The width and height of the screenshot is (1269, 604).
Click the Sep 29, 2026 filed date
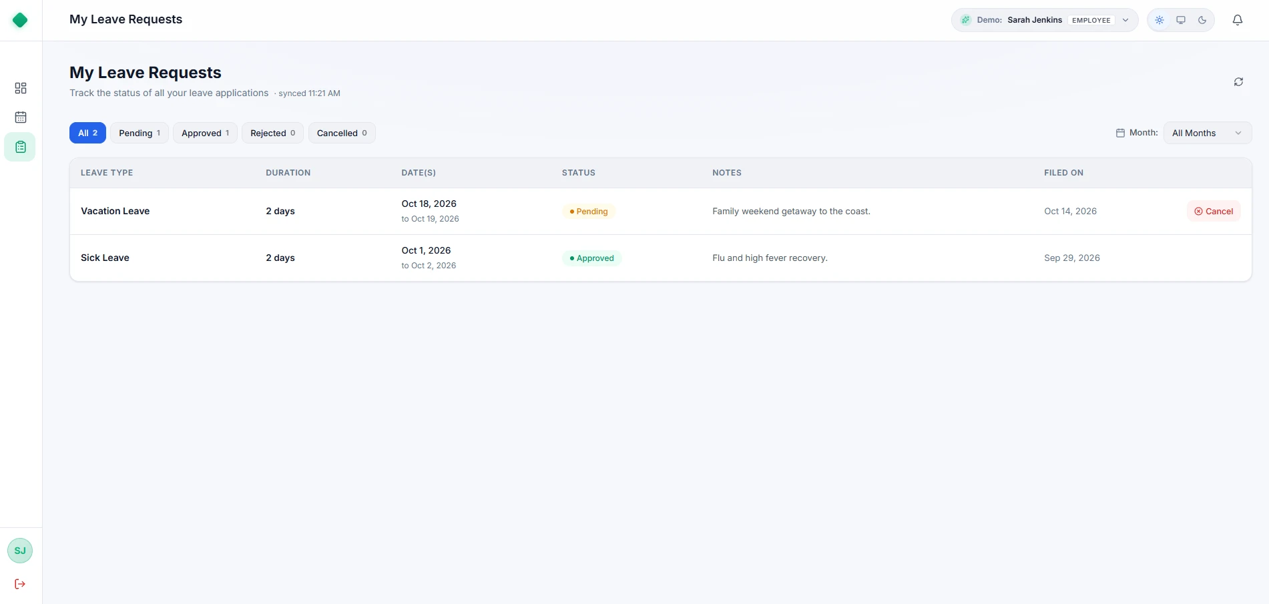(x=1072, y=258)
